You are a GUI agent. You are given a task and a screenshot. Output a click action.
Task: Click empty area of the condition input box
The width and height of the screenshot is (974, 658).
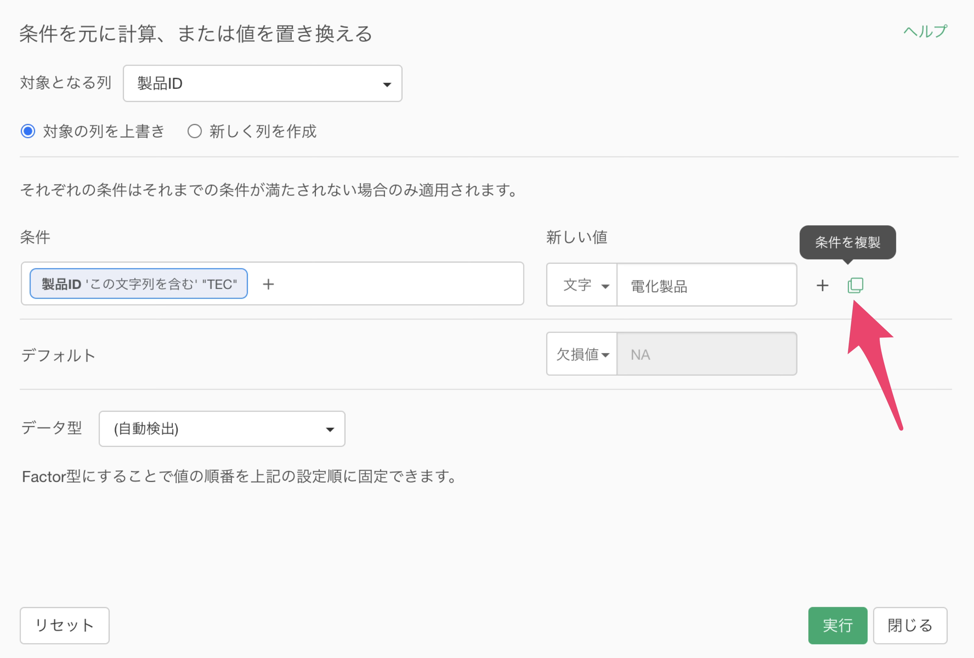pyautogui.click(x=398, y=284)
